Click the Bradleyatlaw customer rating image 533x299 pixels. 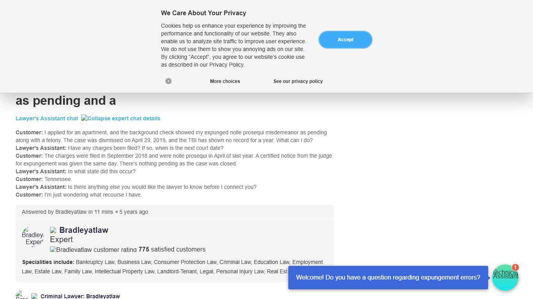(x=93, y=250)
